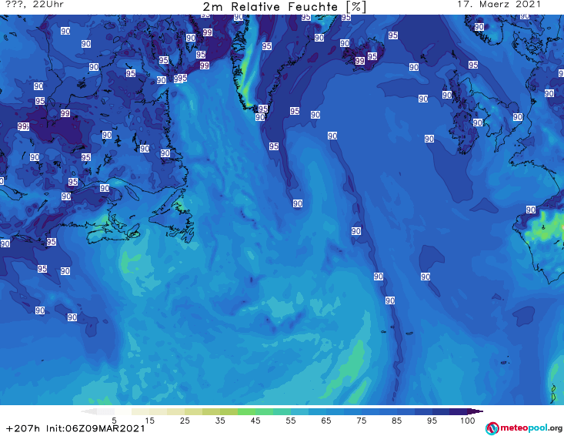Click the map title '2m Relative Feuchte [%]'
564x436 pixels.
point(284,7)
